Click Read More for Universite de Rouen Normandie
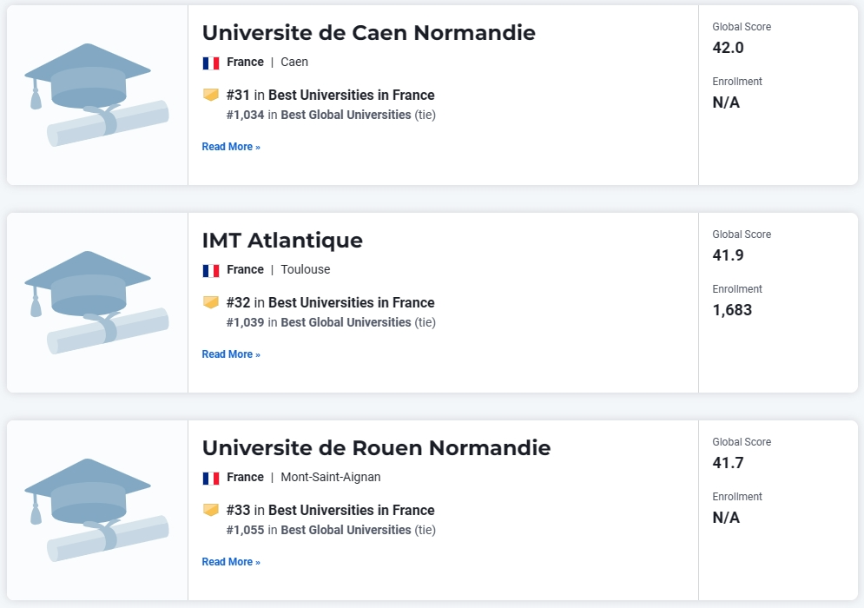Screen dimensions: 864x608 point(231,562)
